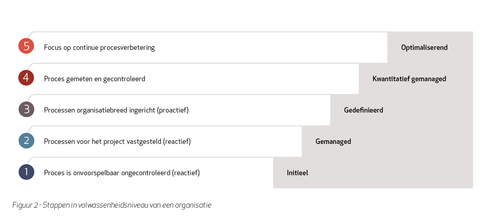The width and height of the screenshot is (499, 219).
Task: Click the dark red circle numbered 4
Action: tap(26, 78)
